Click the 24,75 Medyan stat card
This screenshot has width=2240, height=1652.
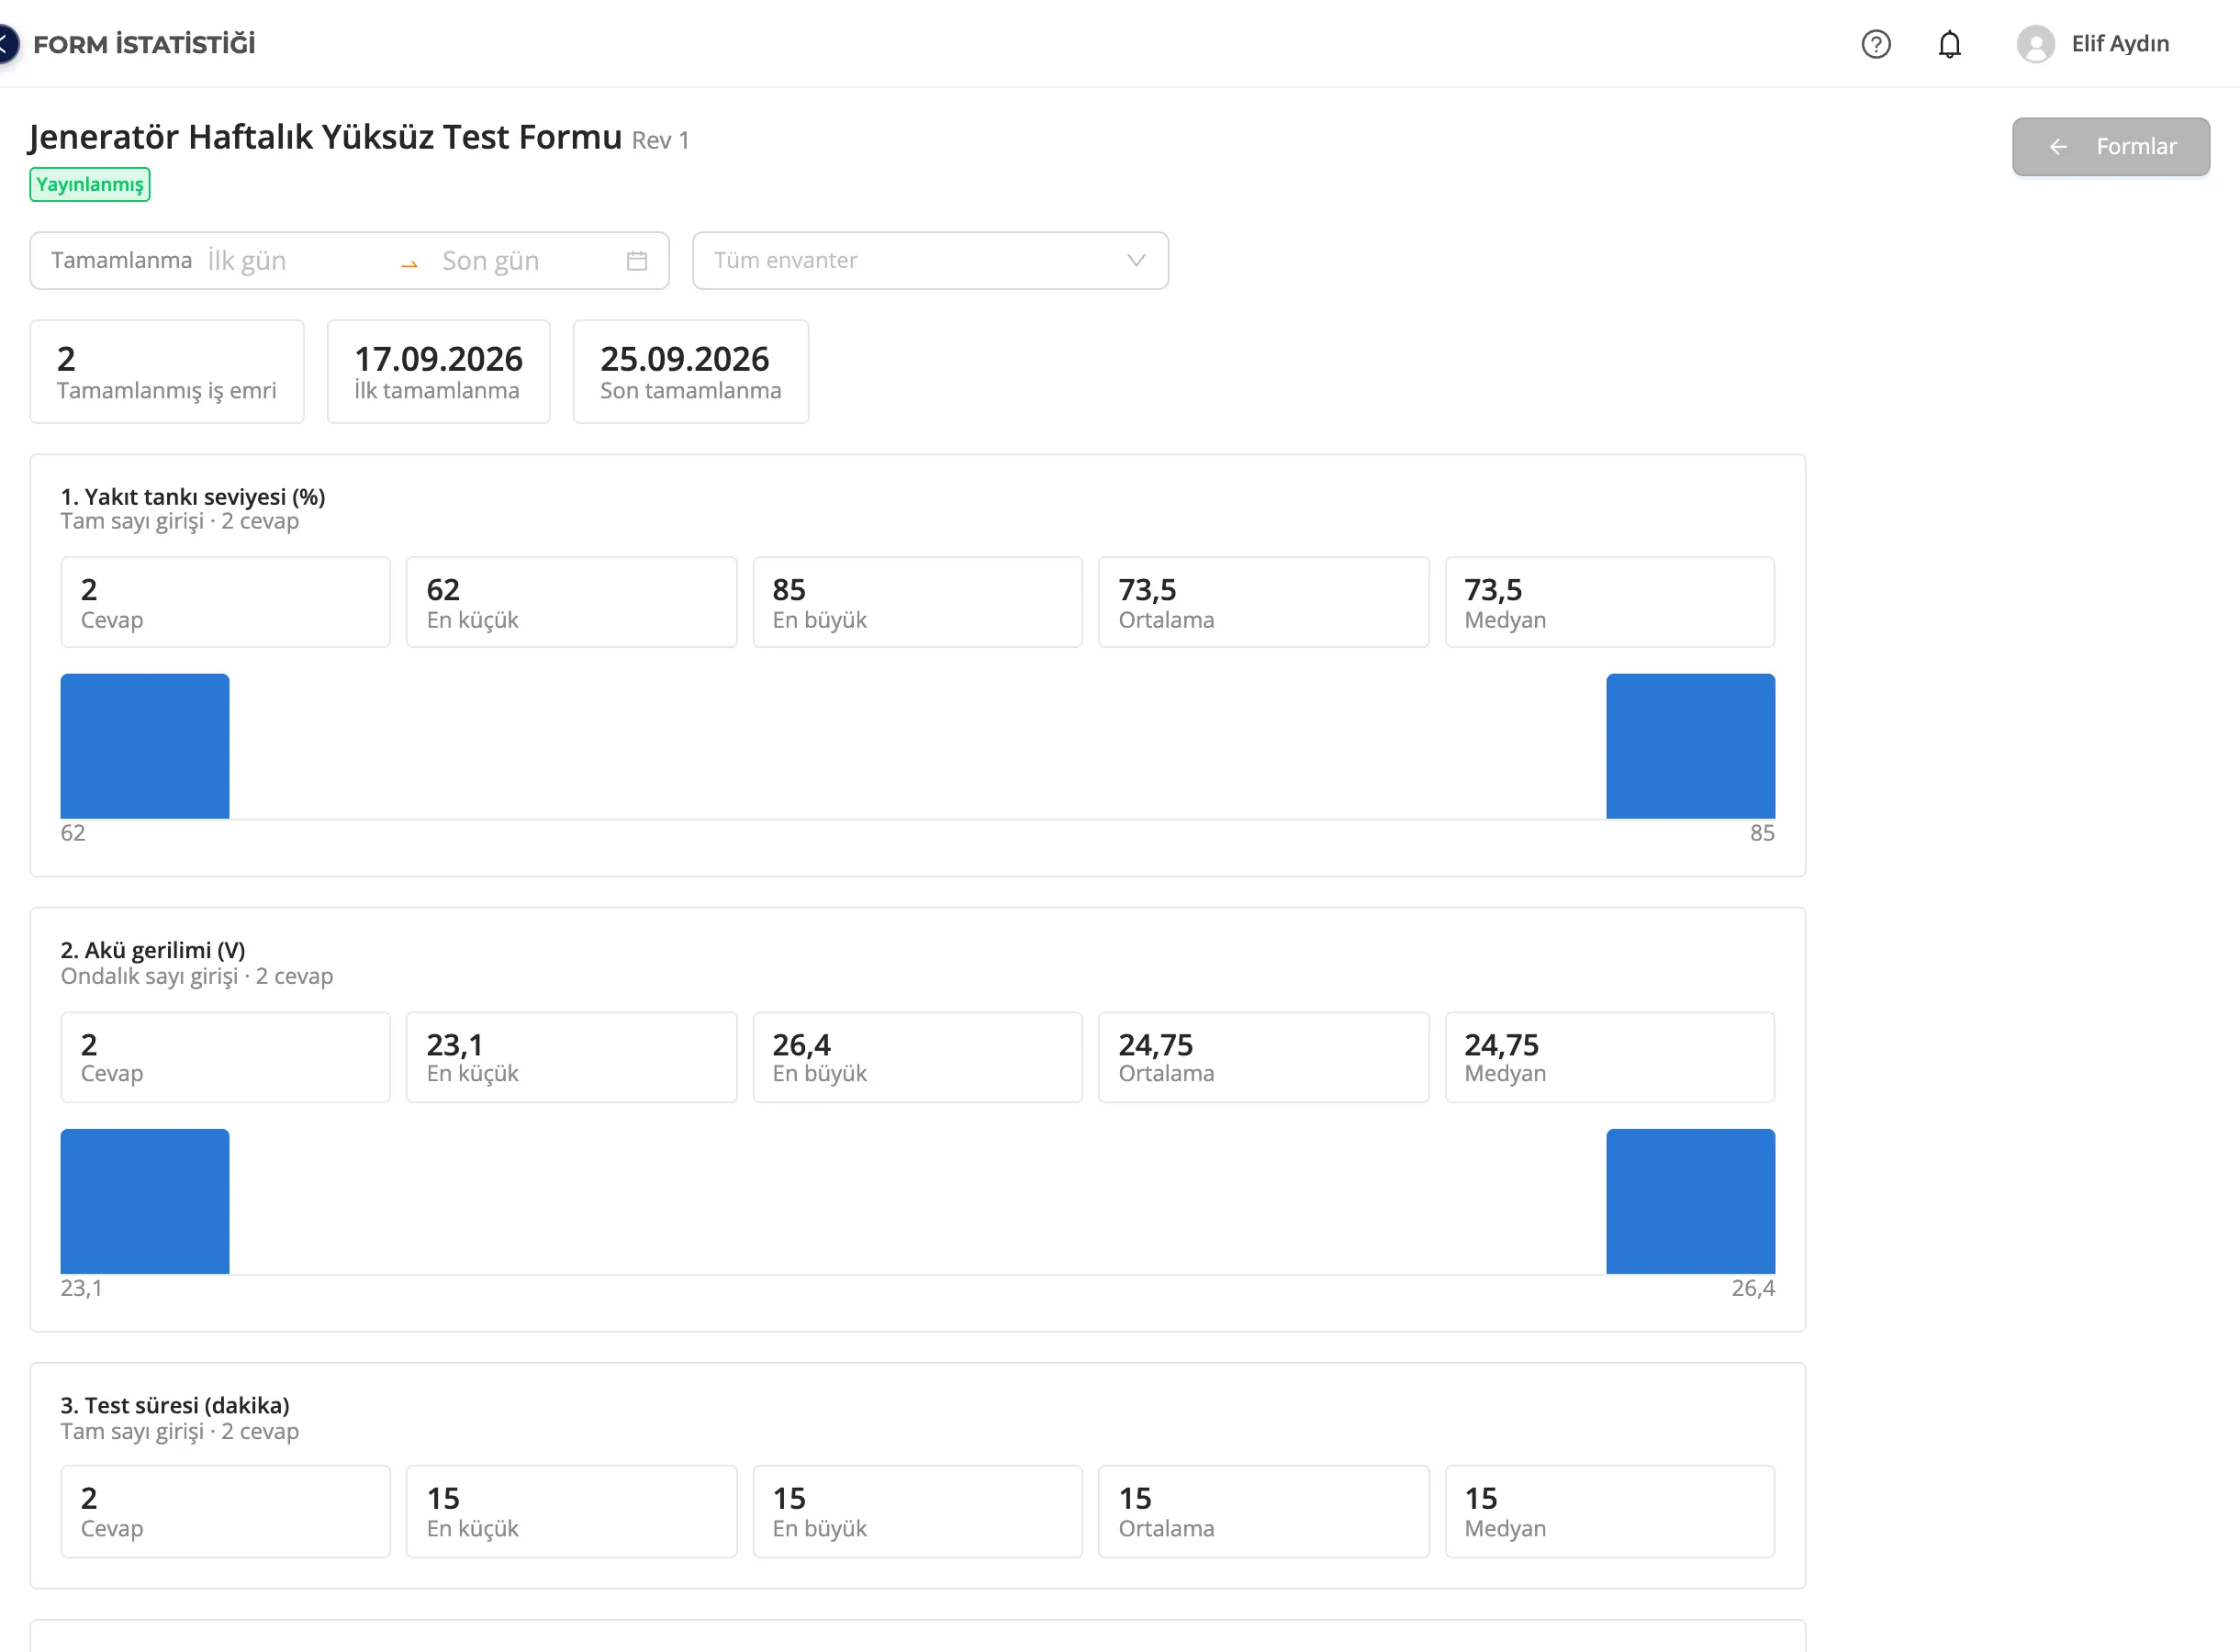pyautogui.click(x=1609, y=1057)
